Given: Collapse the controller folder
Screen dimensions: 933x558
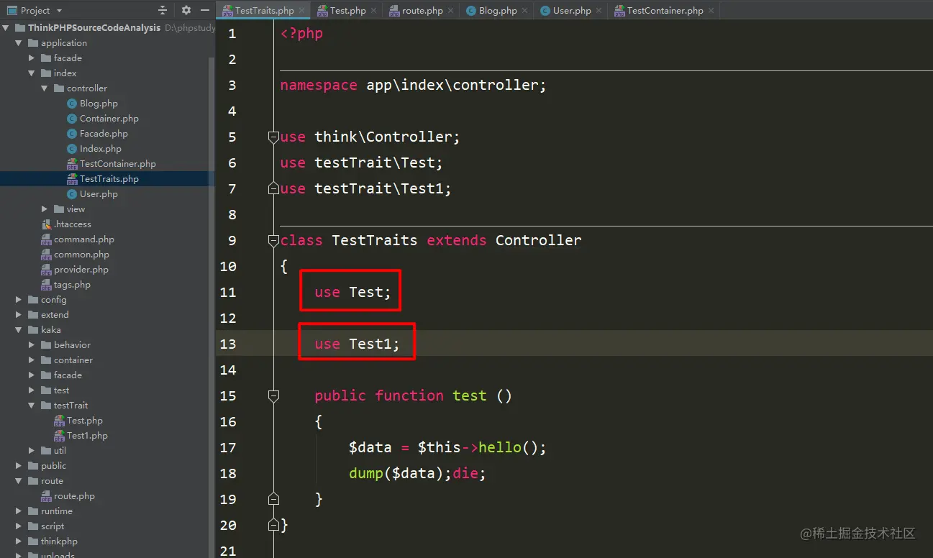Looking at the screenshot, I should pyautogui.click(x=45, y=88).
